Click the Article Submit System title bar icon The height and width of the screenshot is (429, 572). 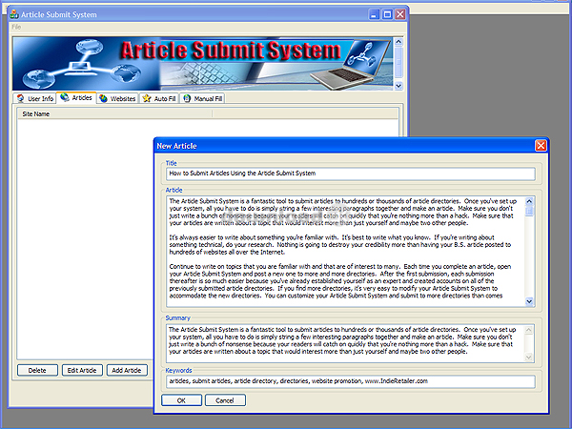click(14, 14)
